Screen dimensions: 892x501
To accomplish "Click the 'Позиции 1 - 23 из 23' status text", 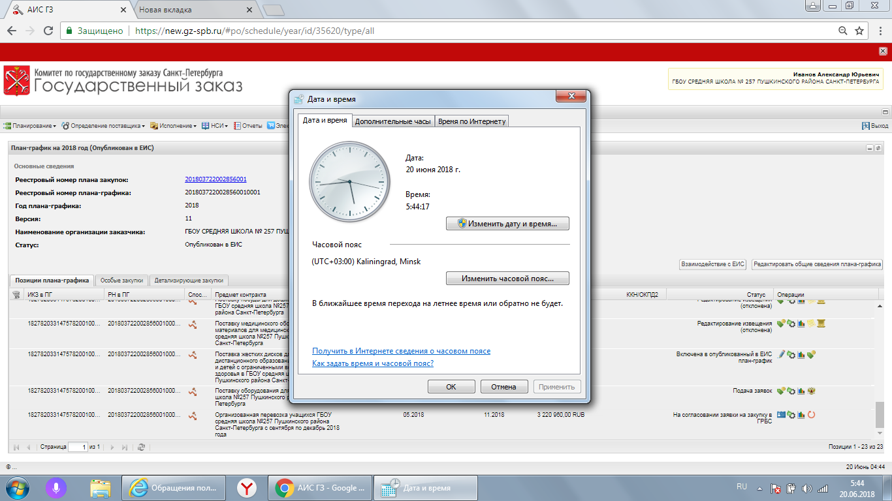I will point(855,447).
